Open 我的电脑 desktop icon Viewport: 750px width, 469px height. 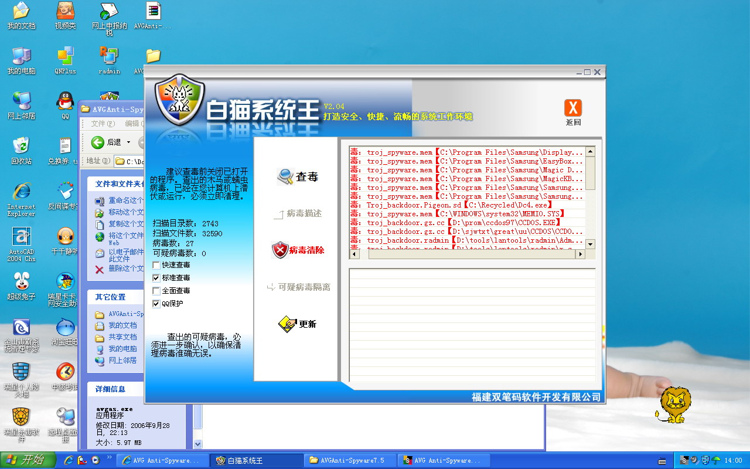click(x=21, y=60)
